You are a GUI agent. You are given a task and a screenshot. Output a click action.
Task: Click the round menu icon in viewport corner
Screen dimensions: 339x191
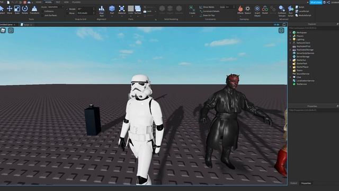point(281,31)
